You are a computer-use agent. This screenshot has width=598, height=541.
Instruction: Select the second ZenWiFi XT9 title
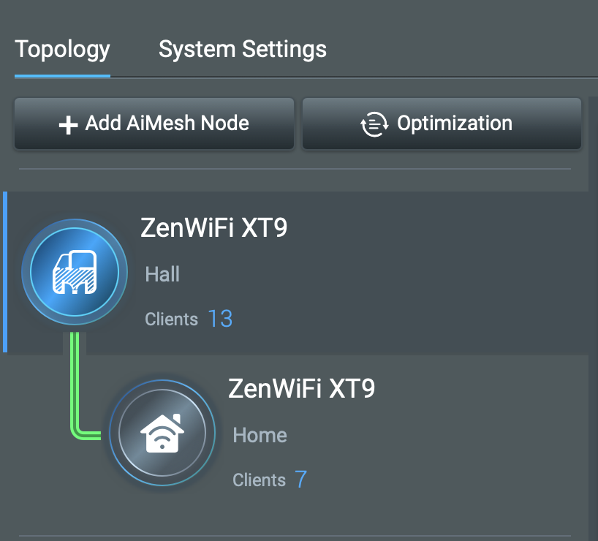click(x=301, y=389)
